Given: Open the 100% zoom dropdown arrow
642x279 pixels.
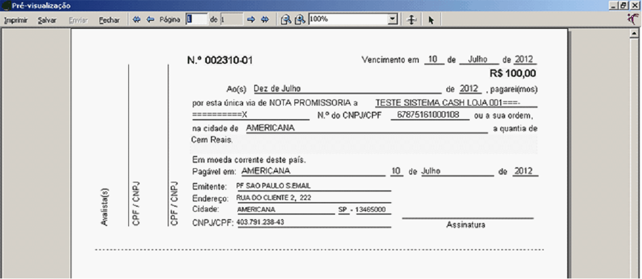Looking at the screenshot, I should pyautogui.click(x=393, y=19).
